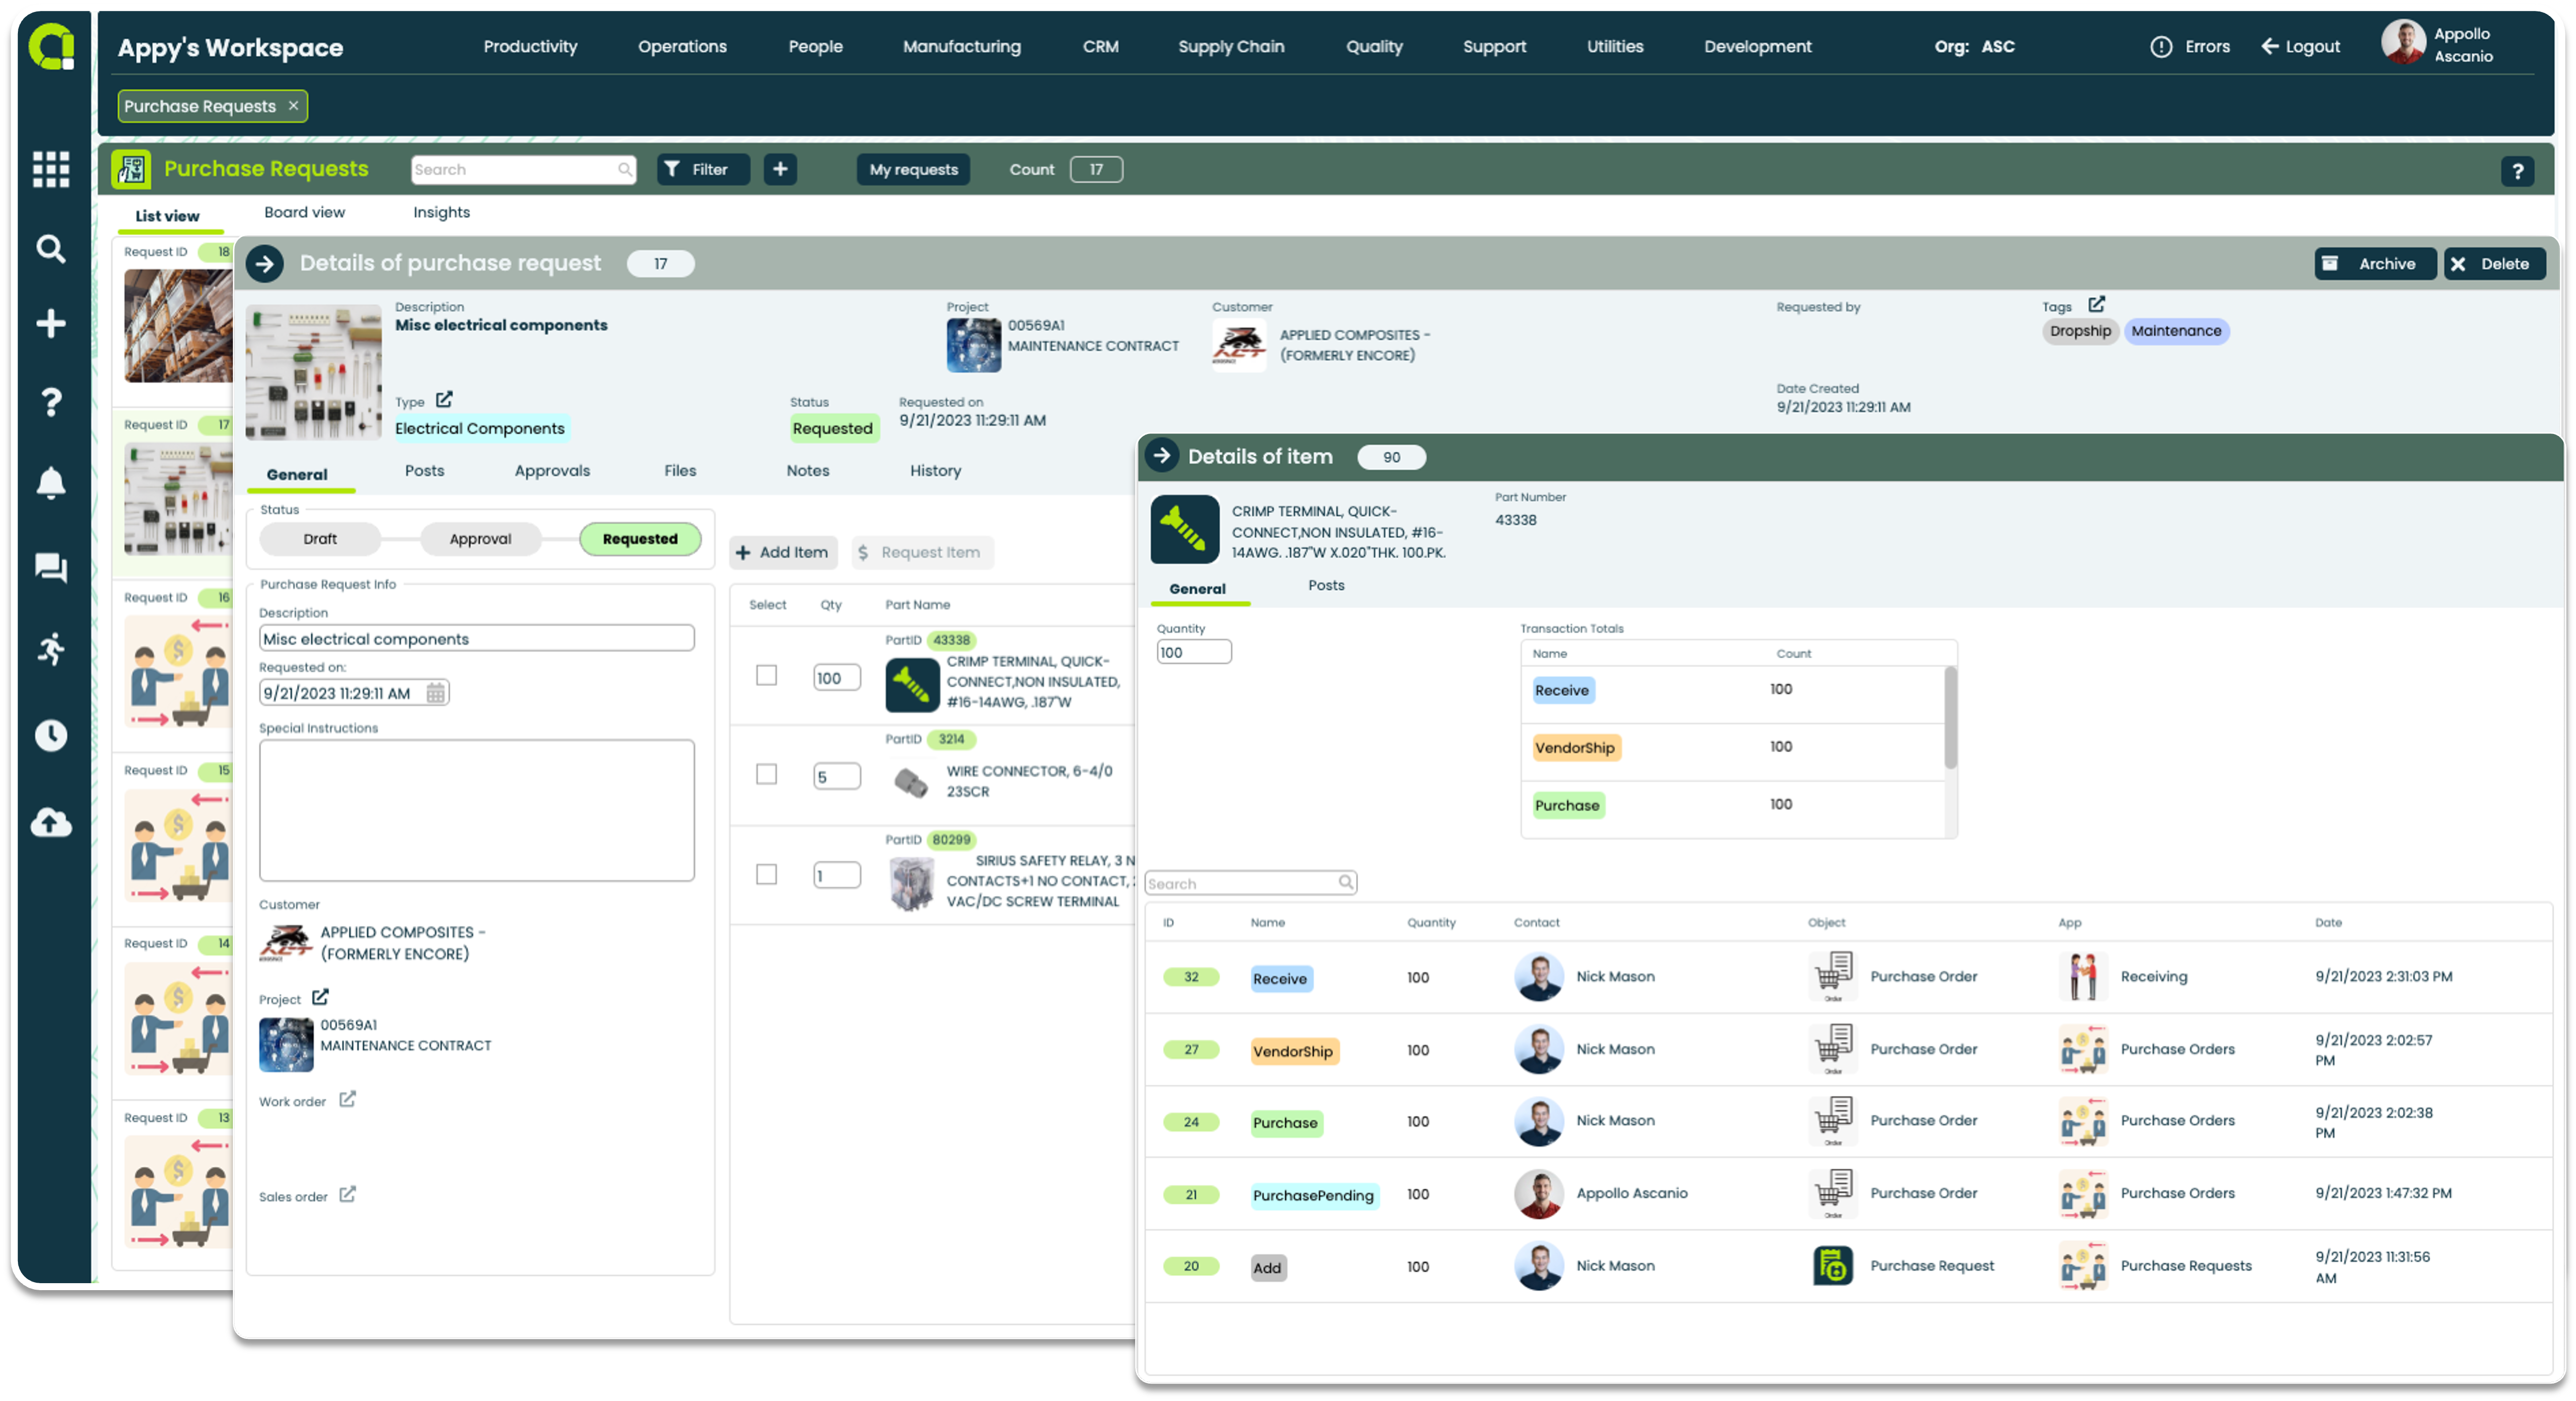
Task: Click the sidebar search magnifier icon
Action: pos(51,248)
